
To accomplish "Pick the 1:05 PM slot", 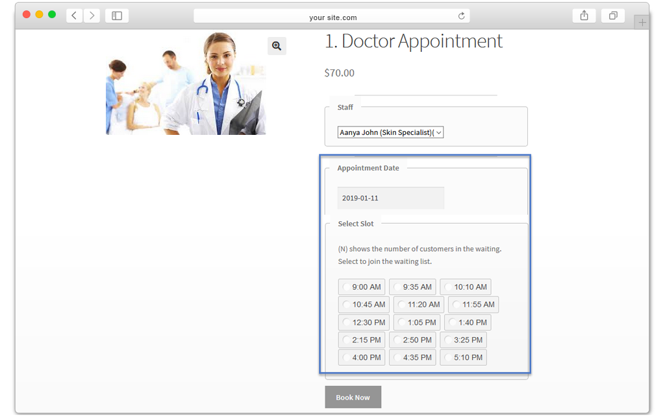I will pos(417,322).
